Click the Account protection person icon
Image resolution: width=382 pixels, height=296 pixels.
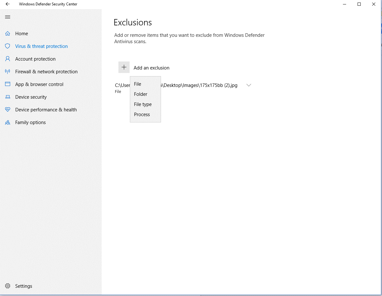pos(8,59)
